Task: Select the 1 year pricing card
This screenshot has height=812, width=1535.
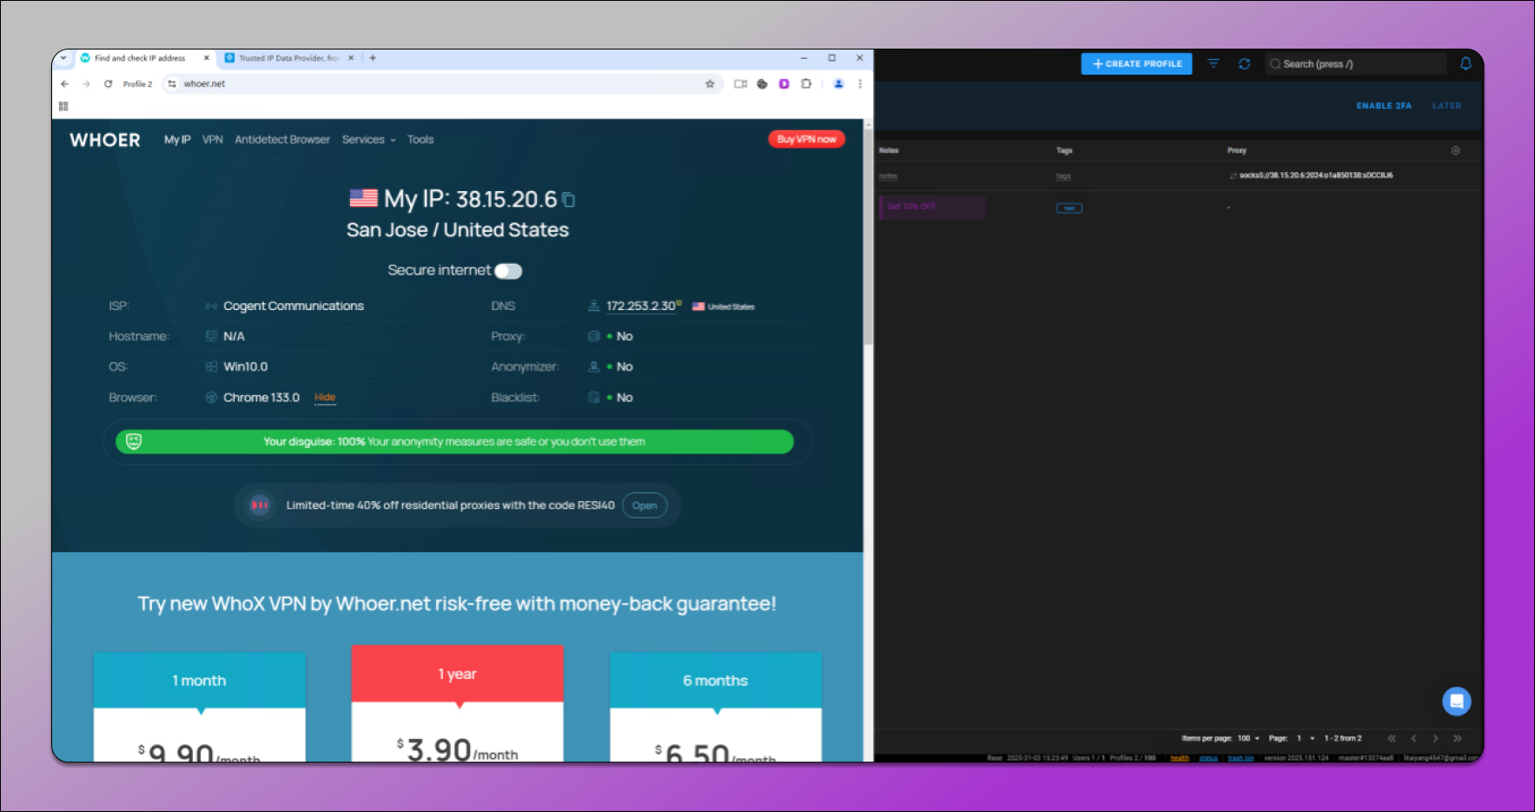Action: (x=458, y=703)
